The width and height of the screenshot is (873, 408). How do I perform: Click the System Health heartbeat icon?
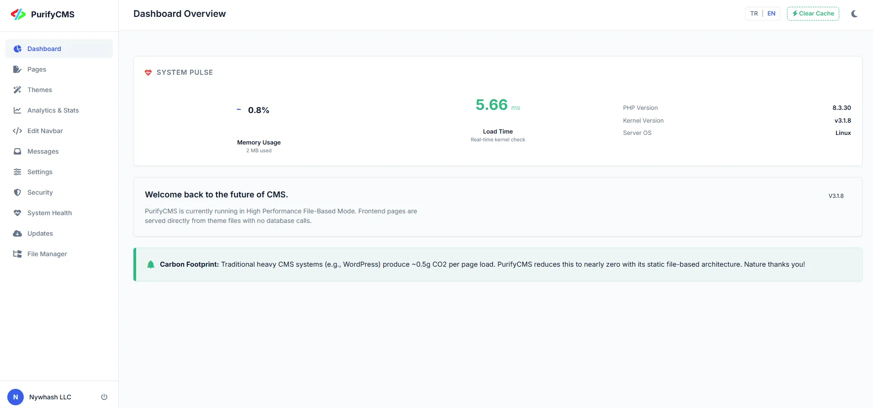[17, 213]
